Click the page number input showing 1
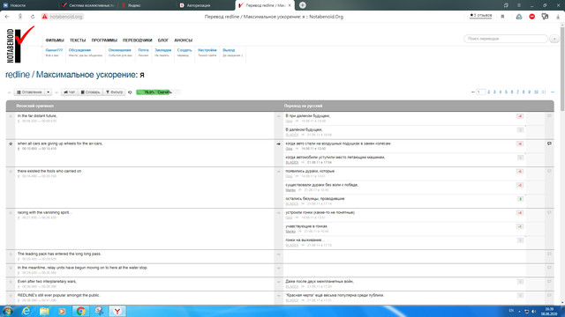 point(480,92)
